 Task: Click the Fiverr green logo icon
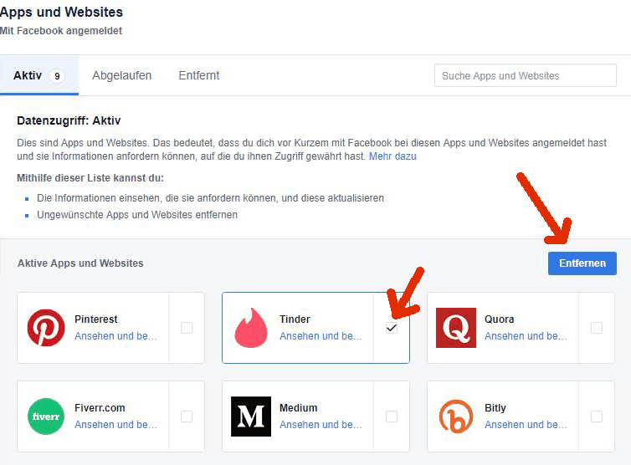pos(46,416)
